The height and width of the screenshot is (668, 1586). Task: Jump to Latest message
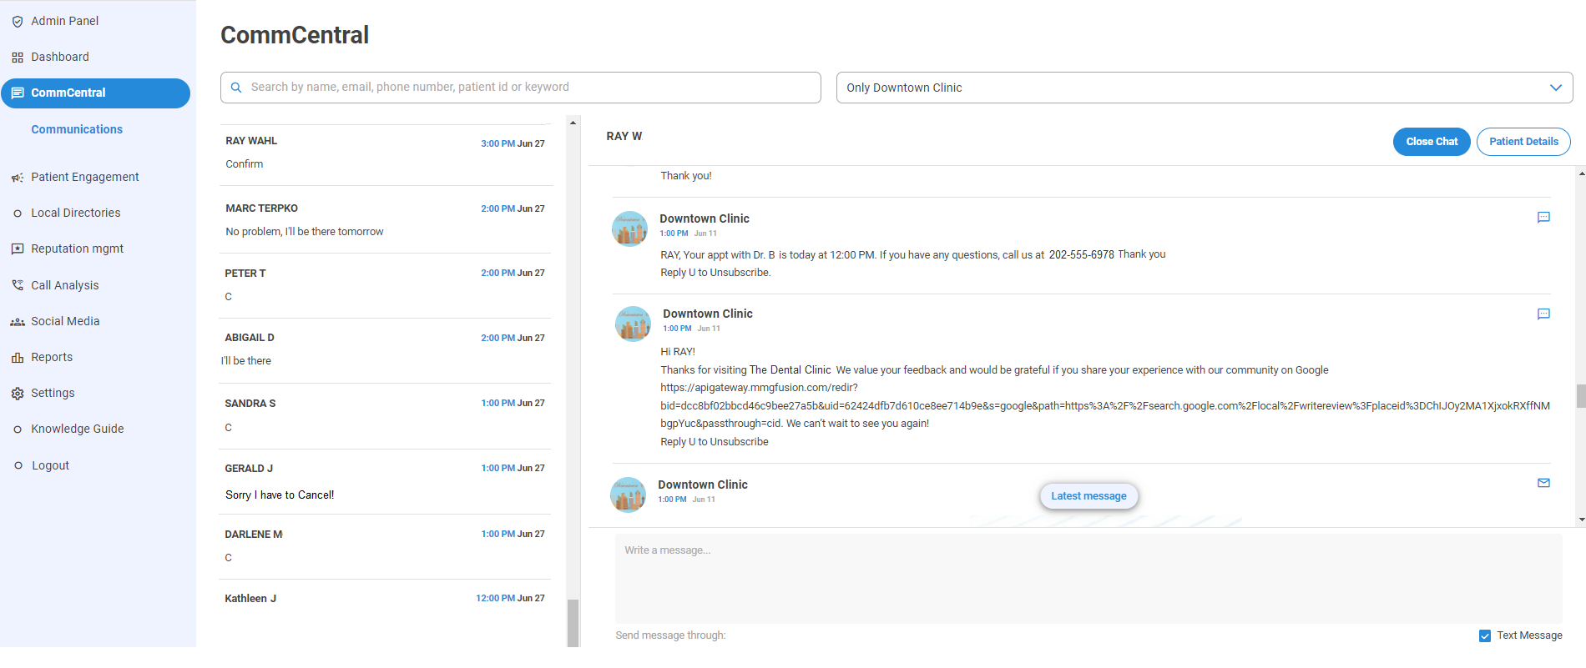click(x=1088, y=496)
